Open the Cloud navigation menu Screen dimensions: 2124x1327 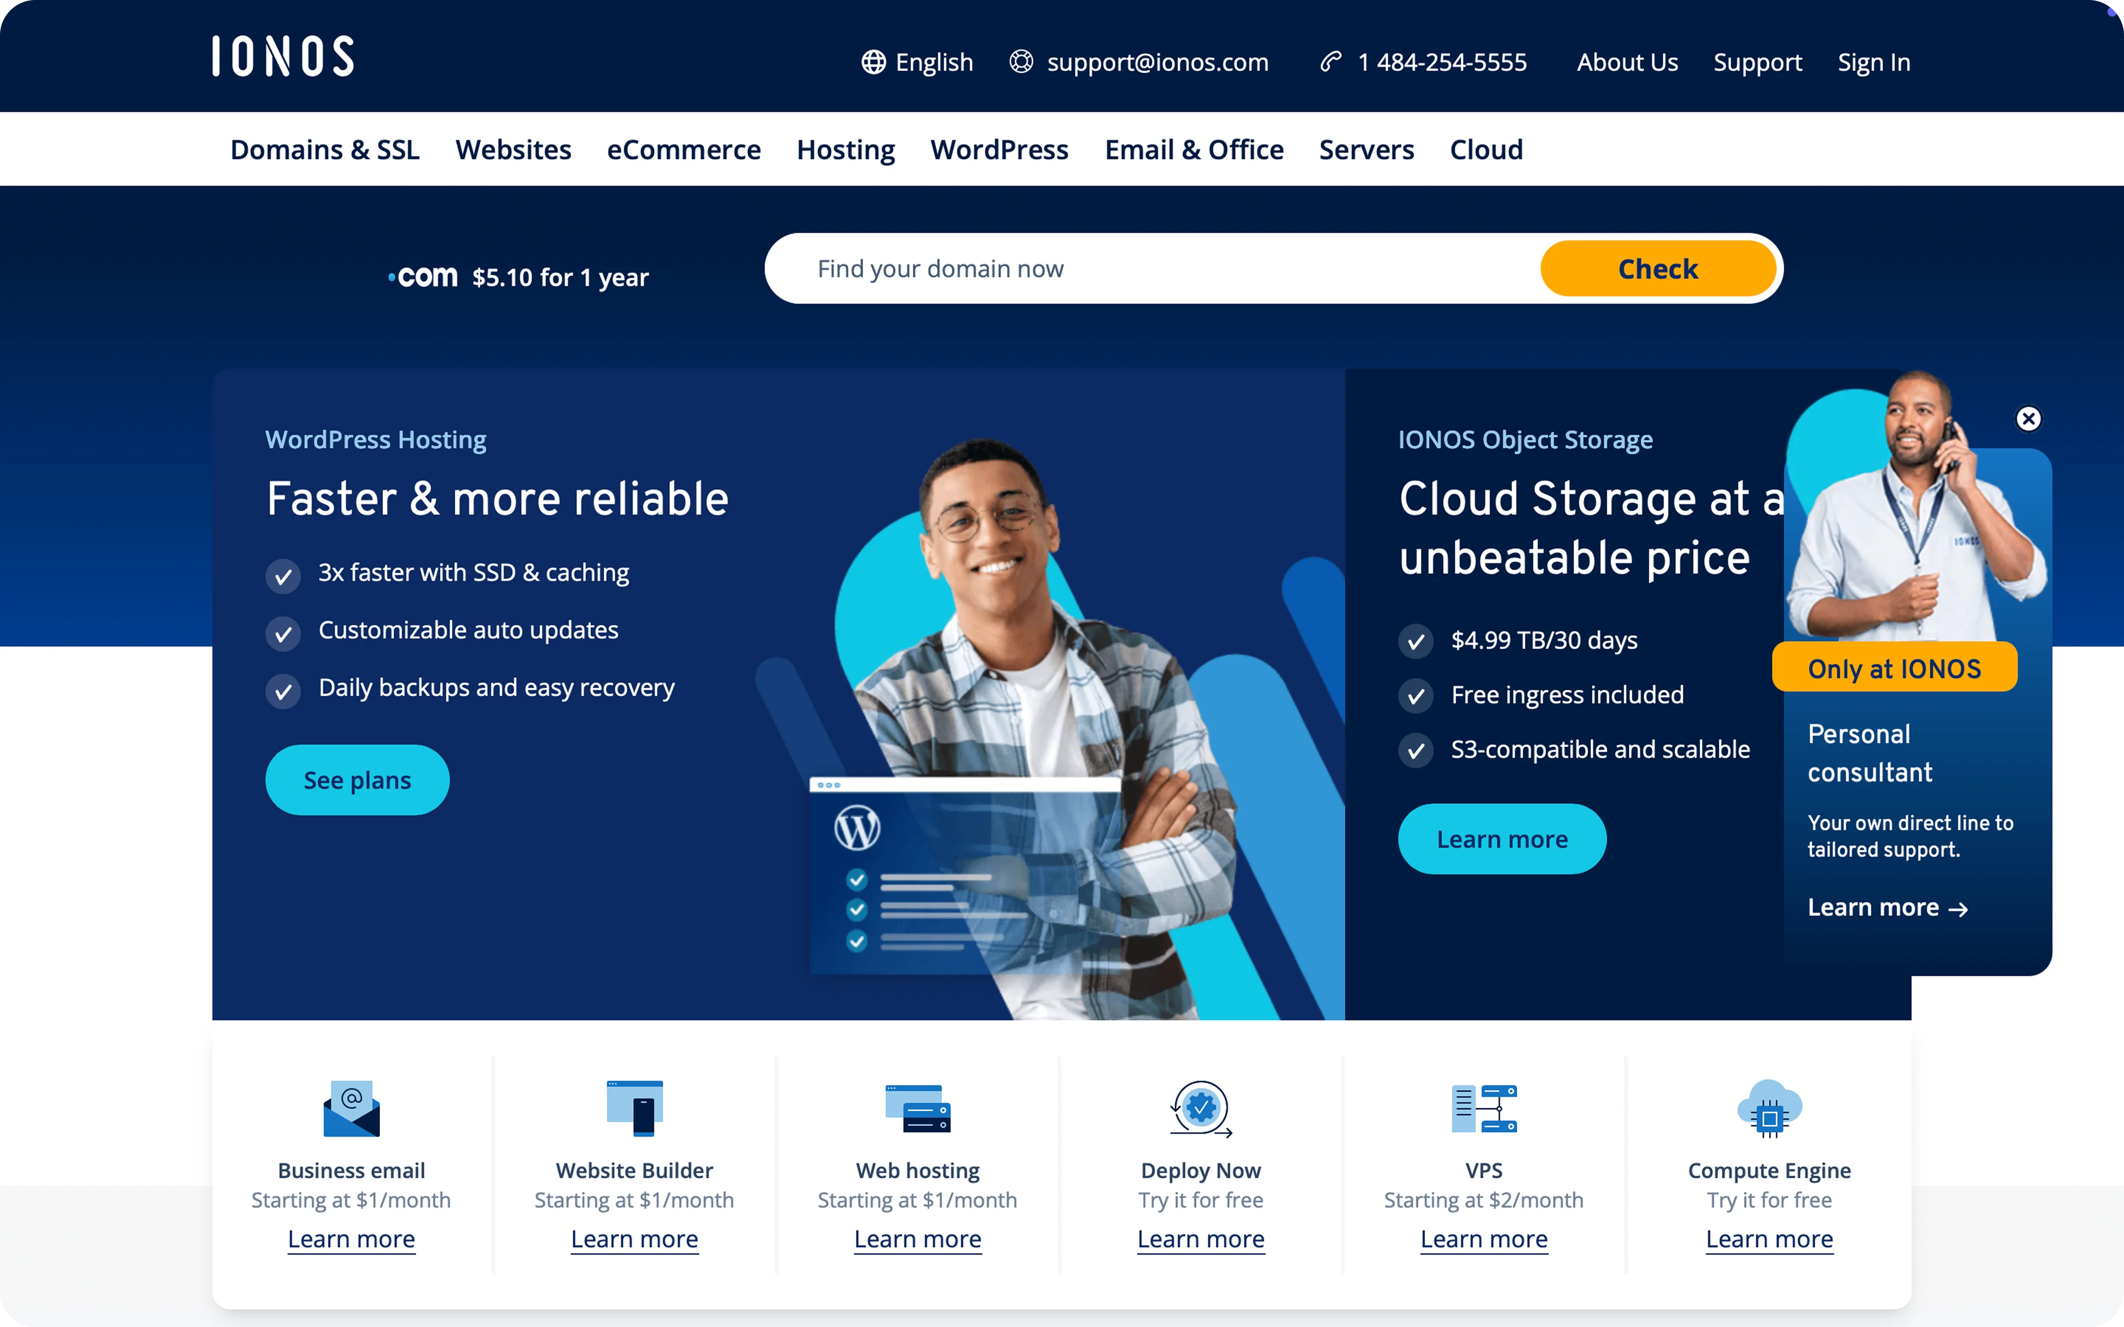click(x=1486, y=150)
